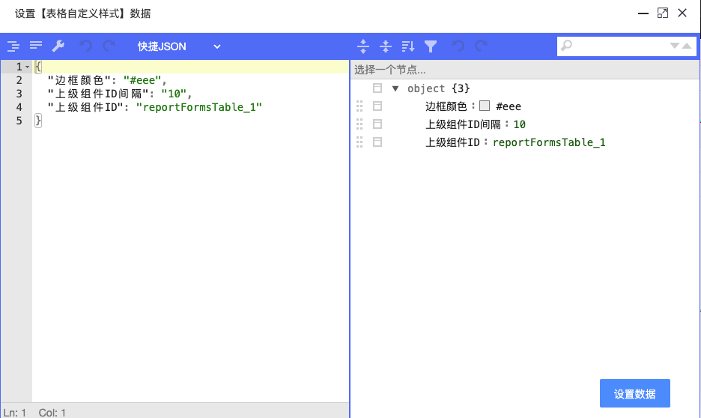
Task: Select the reportFormsTable_1 value in tree
Action: click(549, 142)
